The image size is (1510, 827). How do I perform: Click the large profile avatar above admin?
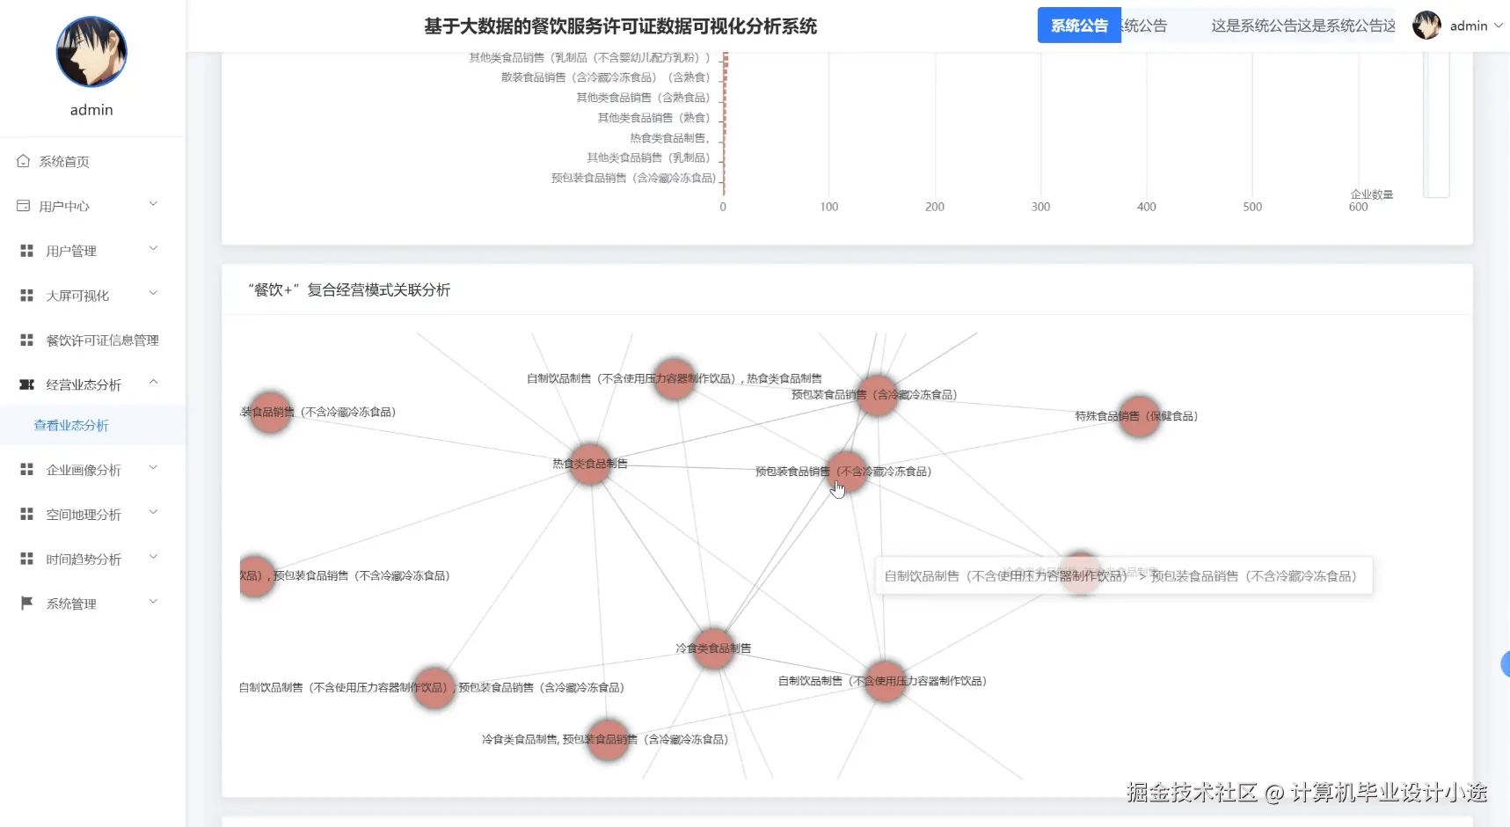pyautogui.click(x=91, y=52)
